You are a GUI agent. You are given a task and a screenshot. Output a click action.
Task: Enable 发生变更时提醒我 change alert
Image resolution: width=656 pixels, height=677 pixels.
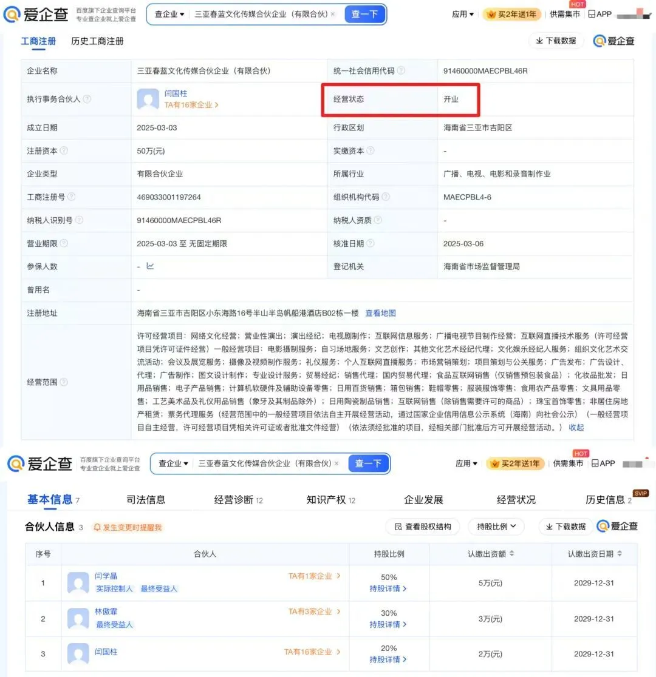pyautogui.click(x=128, y=528)
